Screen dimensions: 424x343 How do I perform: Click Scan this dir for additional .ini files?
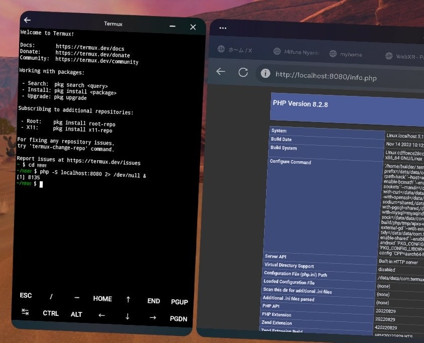point(297,291)
